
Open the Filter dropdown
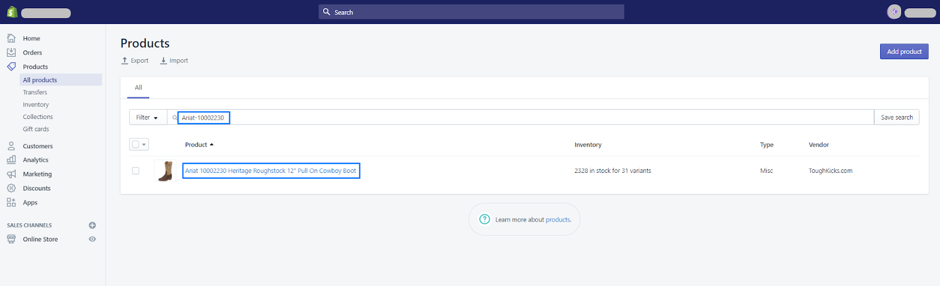(147, 117)
